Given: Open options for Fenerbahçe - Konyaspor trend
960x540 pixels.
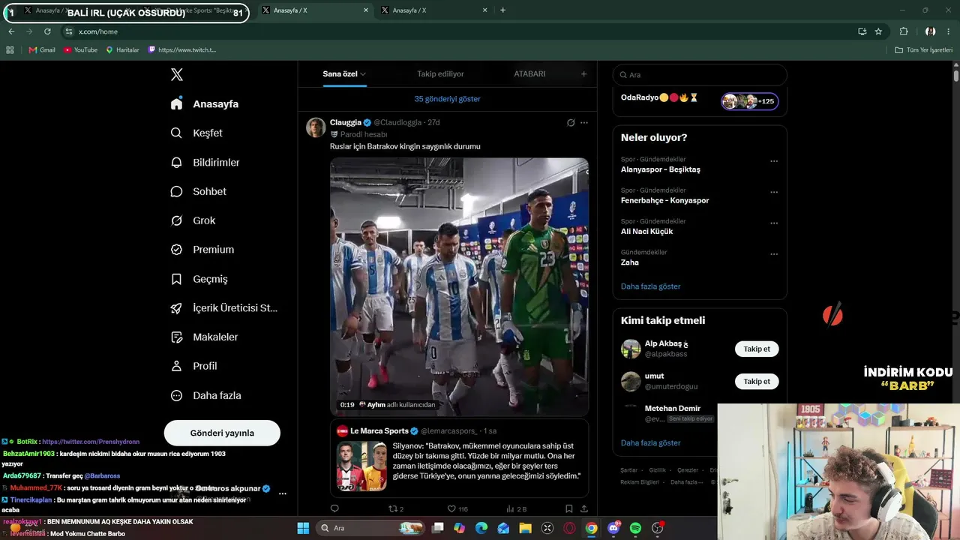Looking at the screenshot, I should coord(774,192).
